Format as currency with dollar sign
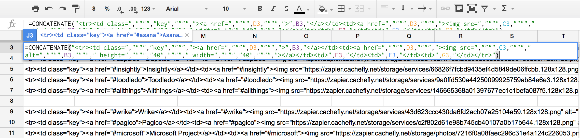Screen dimensions: 580x138 coord(94,9)
